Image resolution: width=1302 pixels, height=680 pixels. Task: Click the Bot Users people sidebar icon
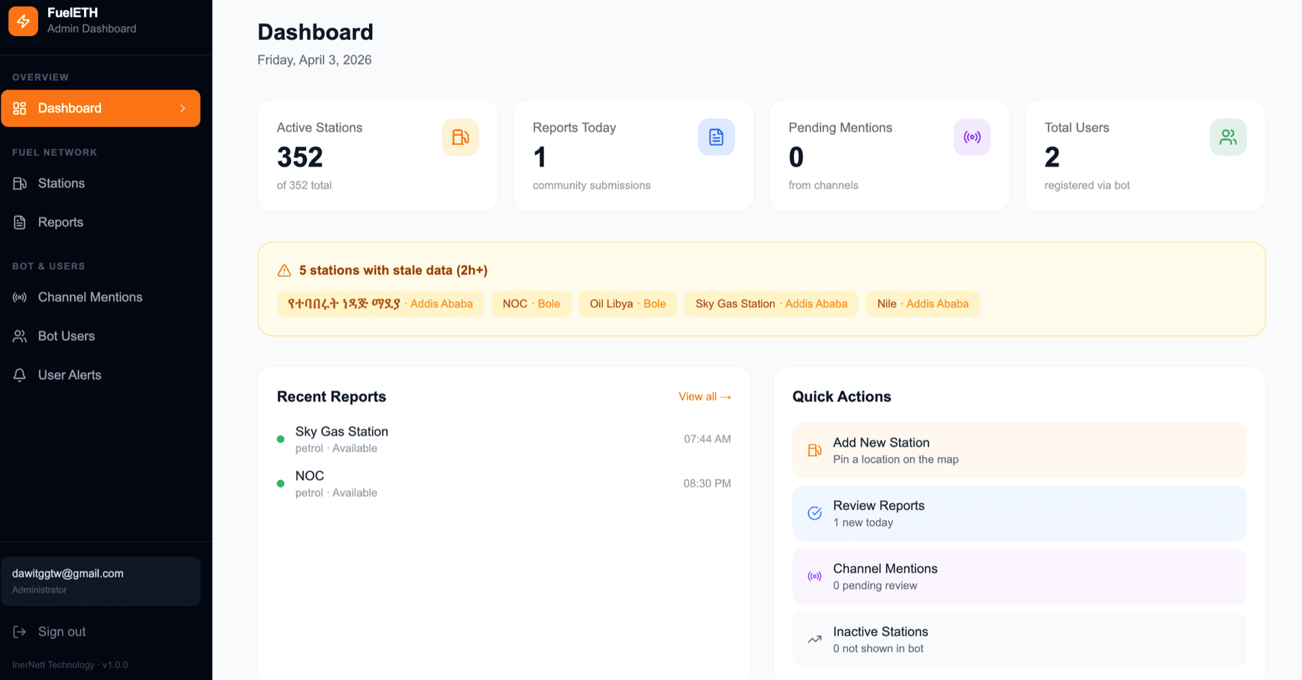(x=20, y=336)
